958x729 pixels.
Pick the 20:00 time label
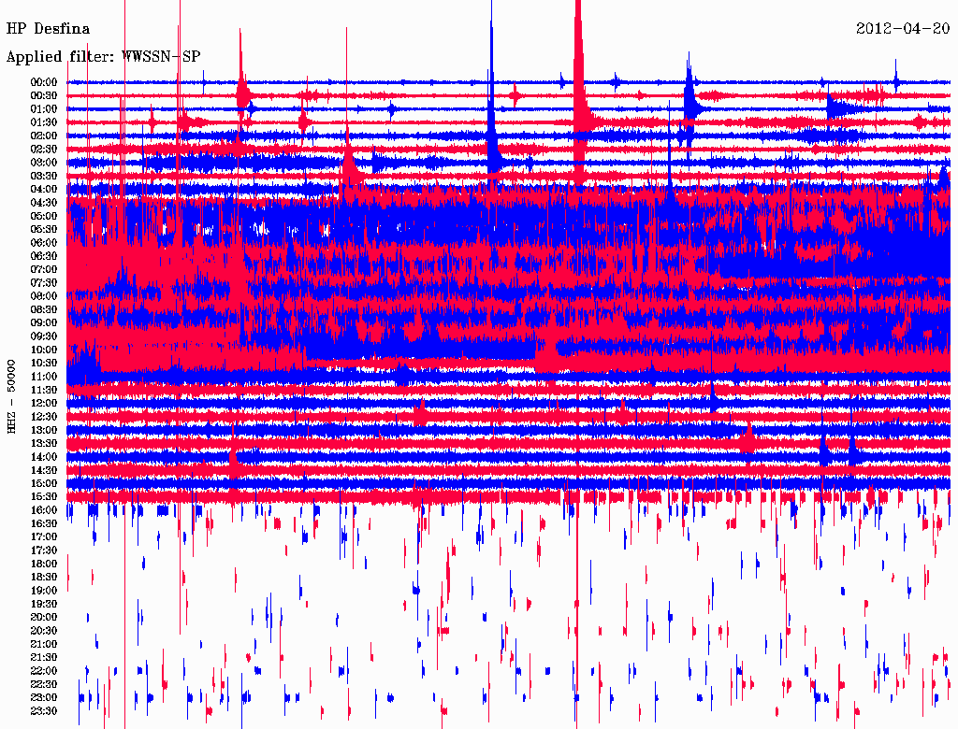pyautogui.click(x=44, y=617)
